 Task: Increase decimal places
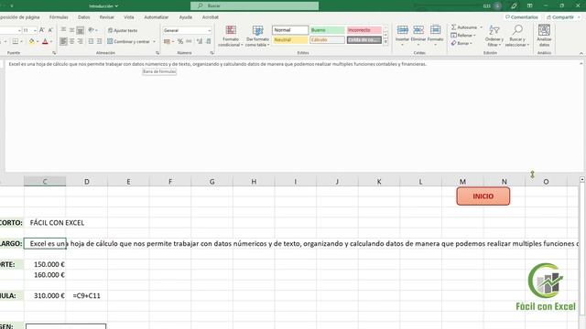[200, 41]
